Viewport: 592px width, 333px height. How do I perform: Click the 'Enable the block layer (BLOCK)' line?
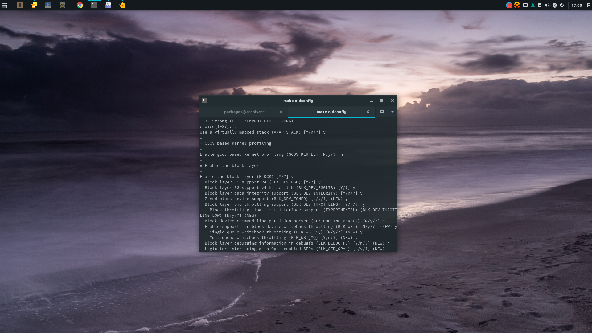point(247,176)
